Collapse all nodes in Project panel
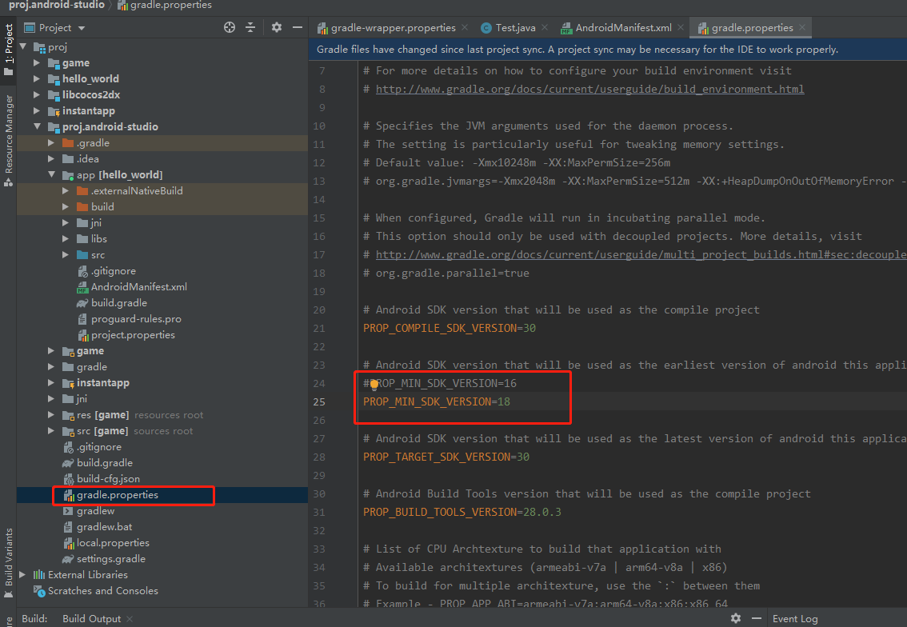 250,27
